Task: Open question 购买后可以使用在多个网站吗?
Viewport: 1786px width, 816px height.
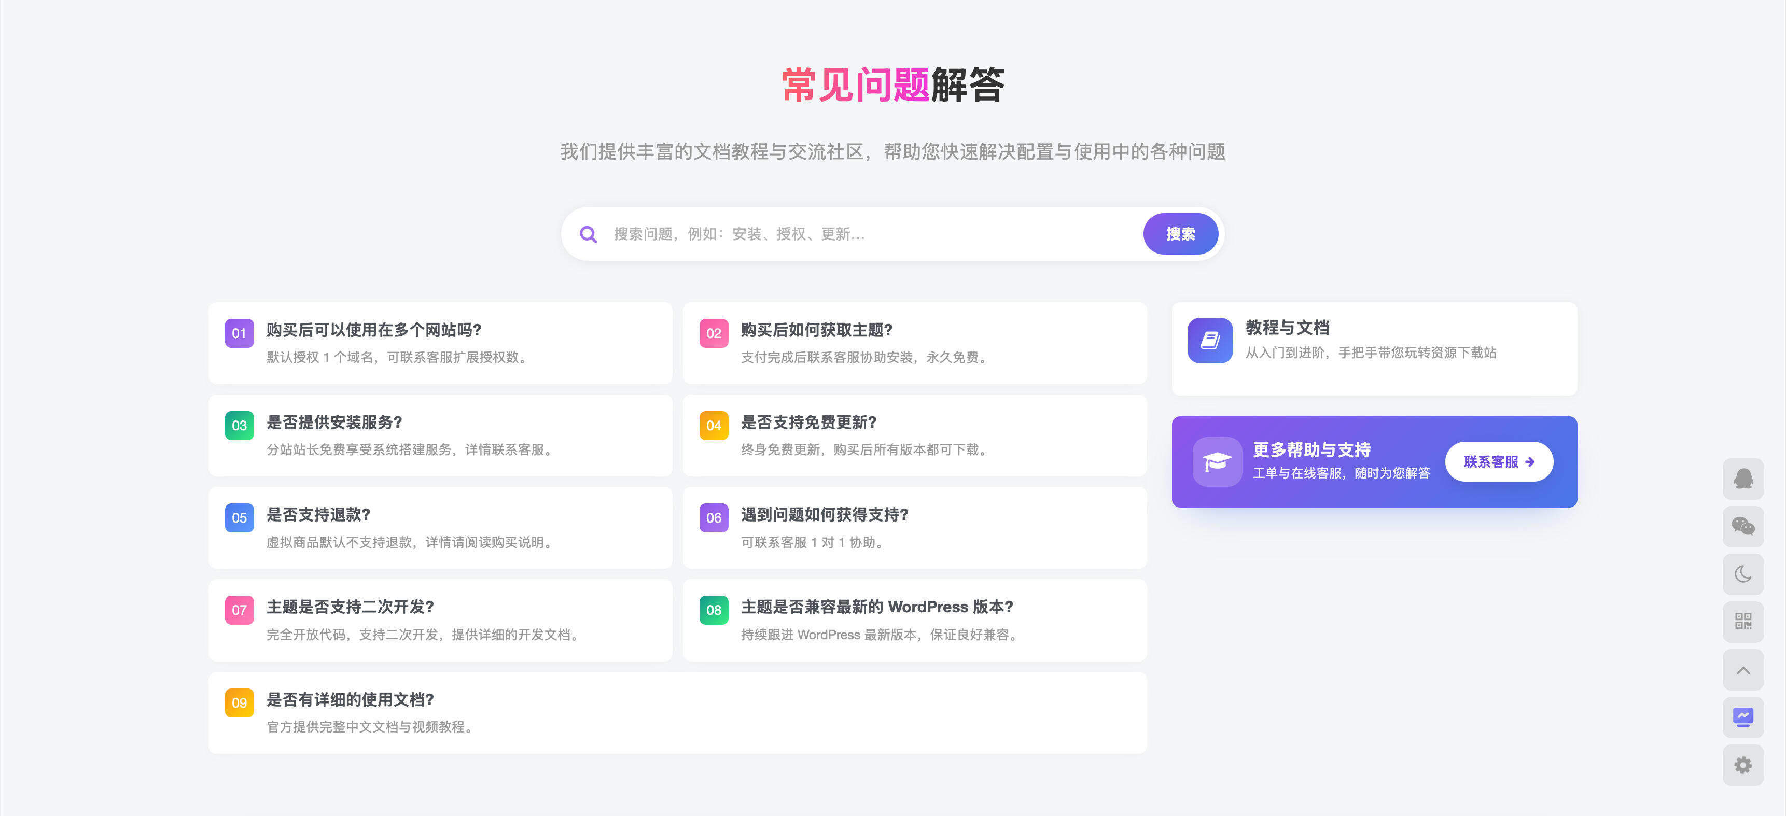Action: (374, 330)
